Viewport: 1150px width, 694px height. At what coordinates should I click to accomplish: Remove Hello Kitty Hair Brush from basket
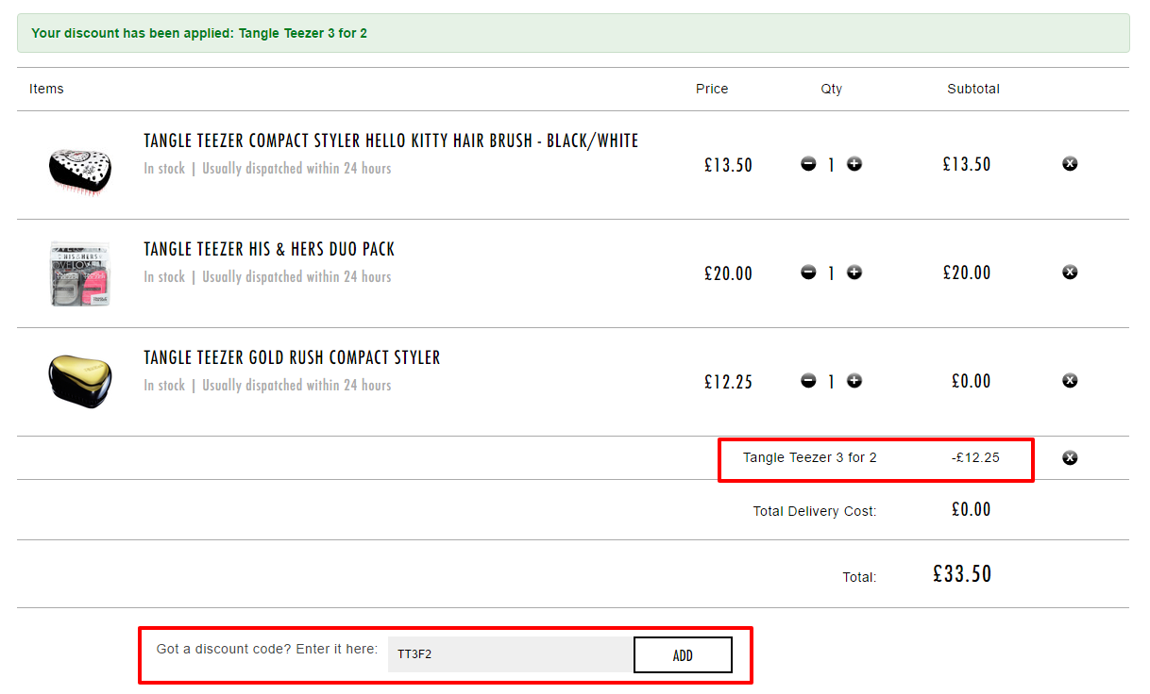(x=1070, y=164)
